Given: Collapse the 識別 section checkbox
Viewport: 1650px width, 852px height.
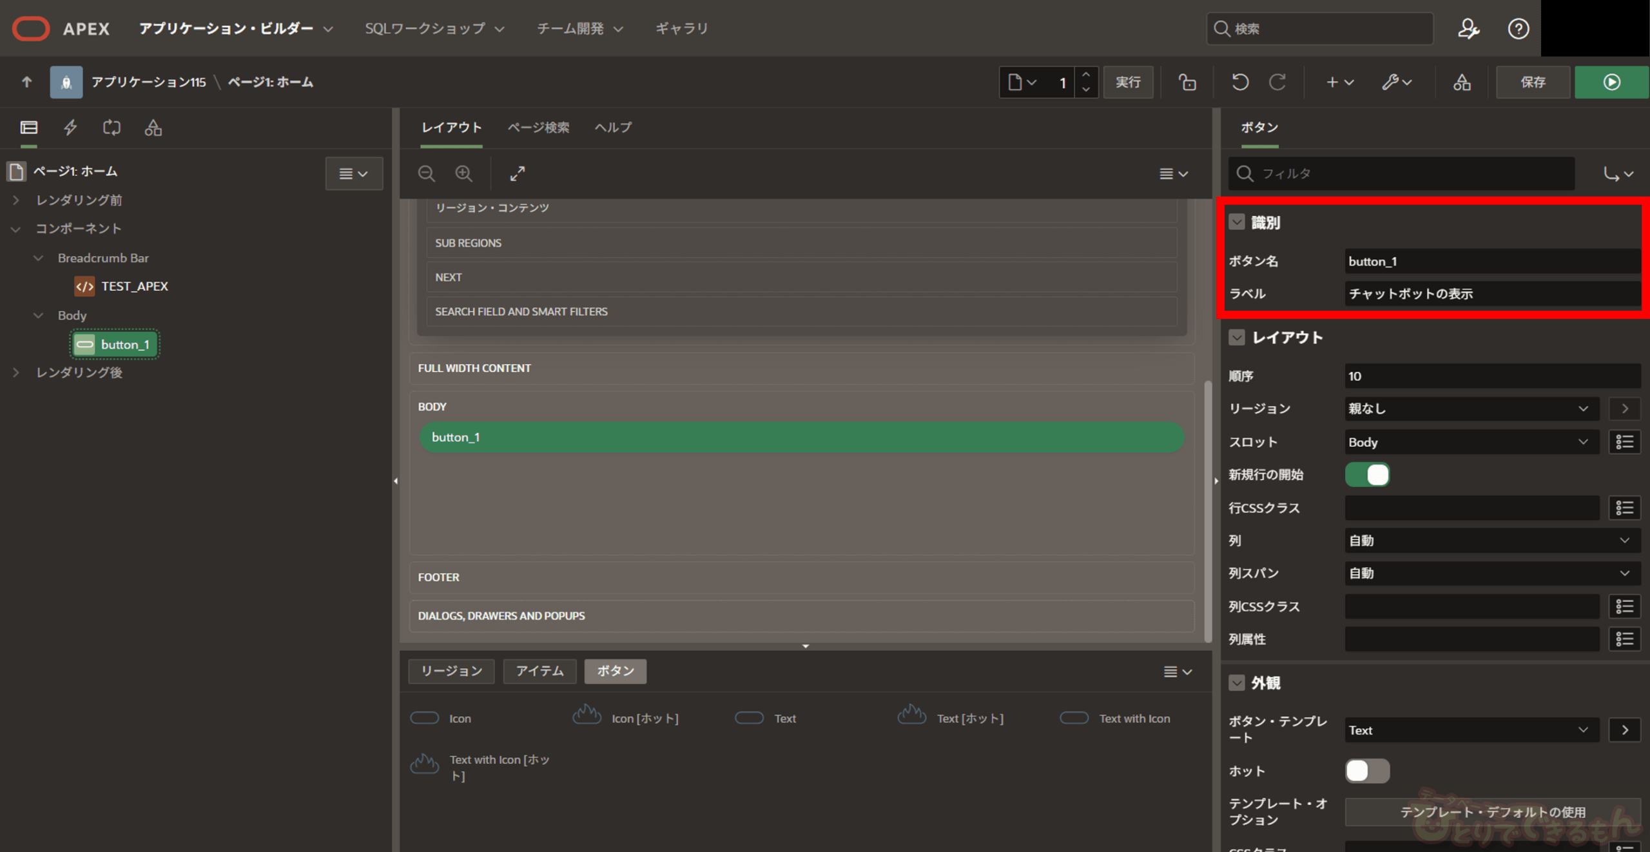Looking at the screenshot, I should click(1236, 222).
